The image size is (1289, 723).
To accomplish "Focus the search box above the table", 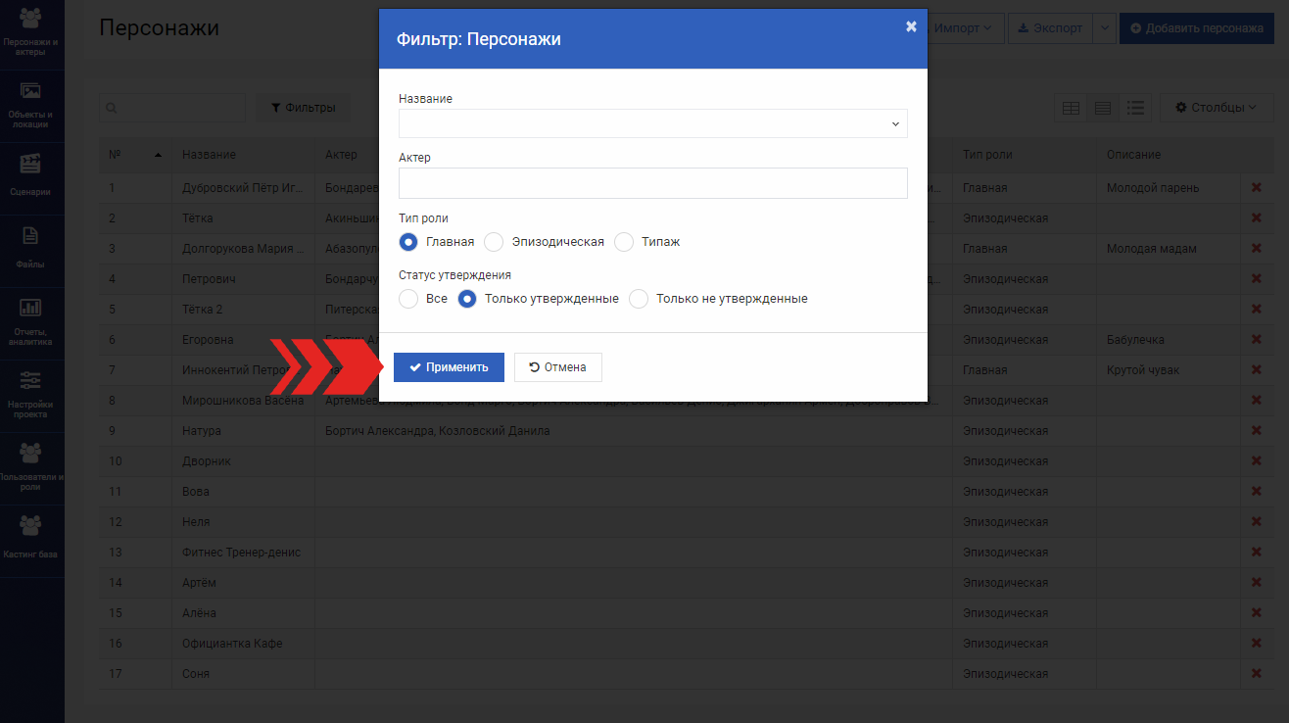I will coord(172,108).
